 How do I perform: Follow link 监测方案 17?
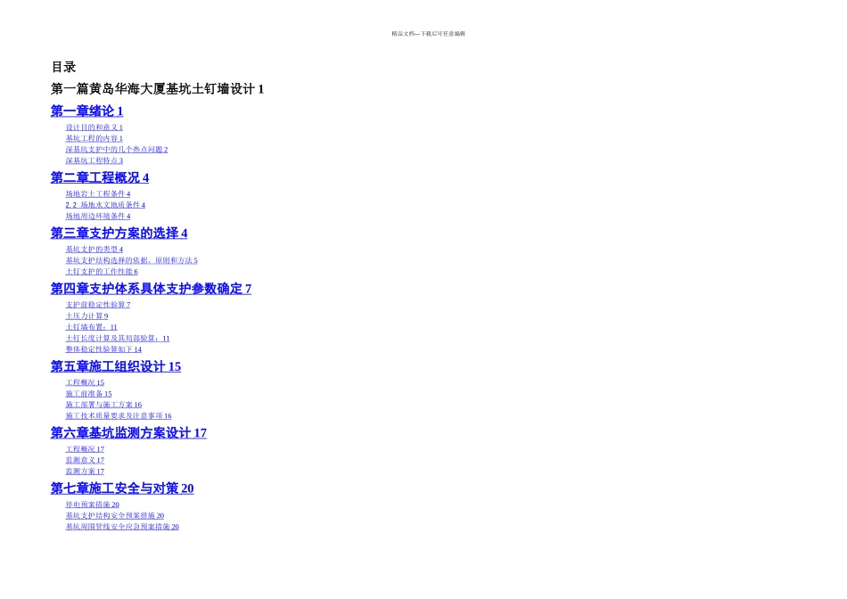[x=85, y=472]
